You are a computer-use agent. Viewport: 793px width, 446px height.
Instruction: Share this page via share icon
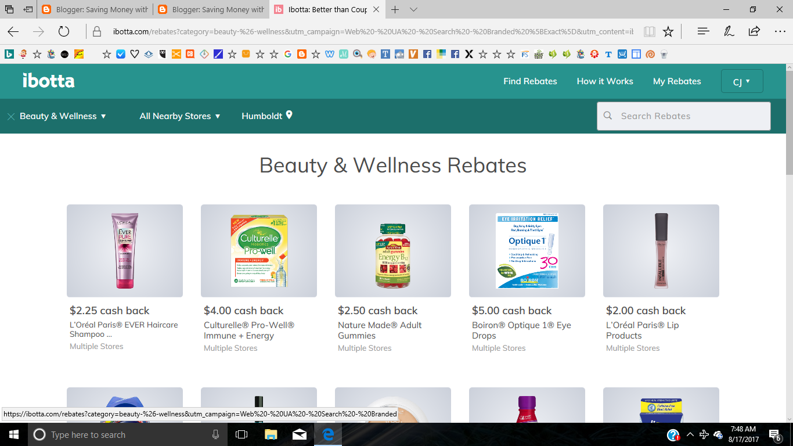point(754,31)
